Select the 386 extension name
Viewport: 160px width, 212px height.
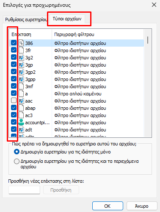pyautogui.click(x=29, y=43)
